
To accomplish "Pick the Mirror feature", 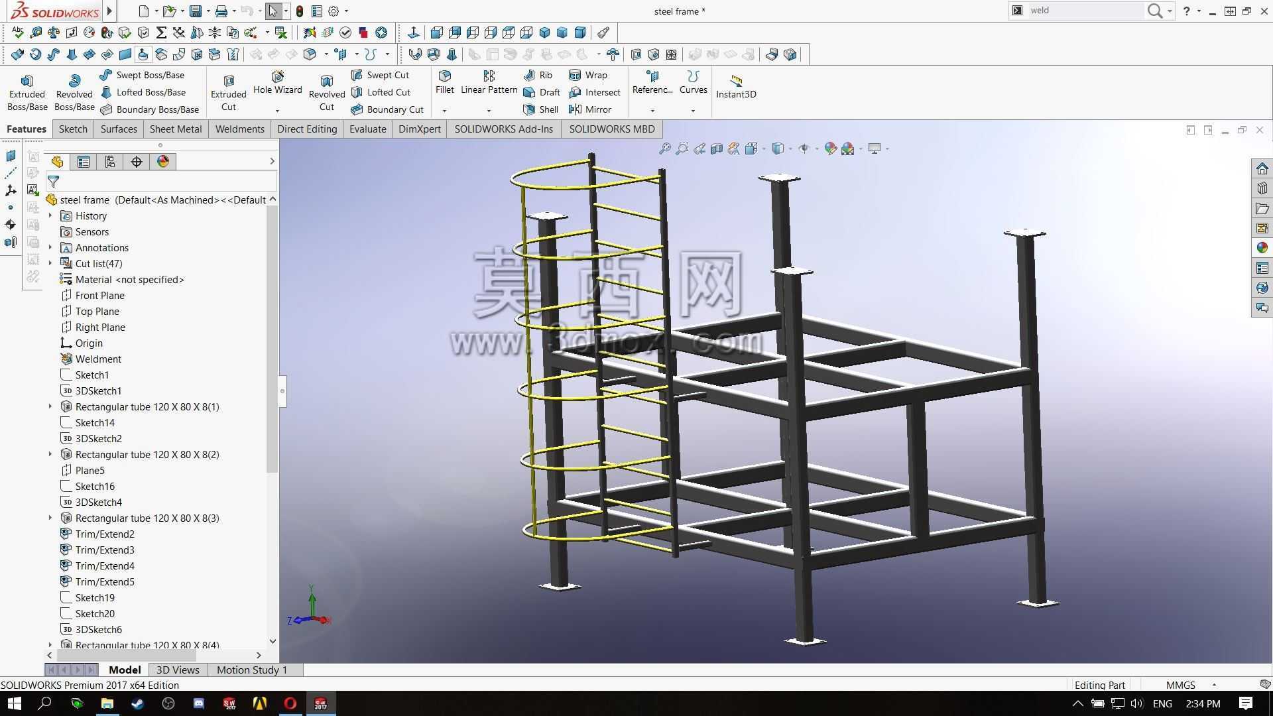I will (590, 109).
